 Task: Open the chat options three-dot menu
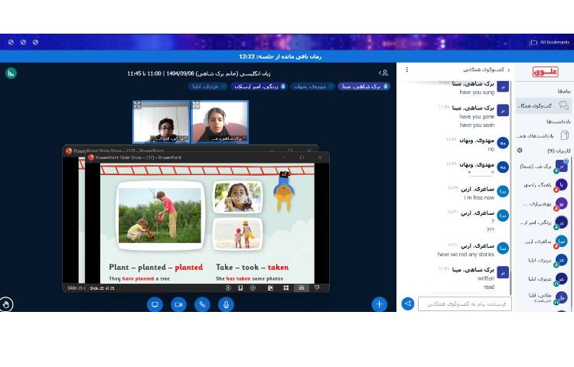406,70
